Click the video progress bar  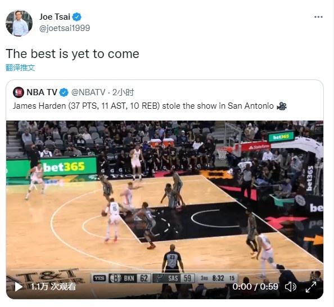(165, 270)
